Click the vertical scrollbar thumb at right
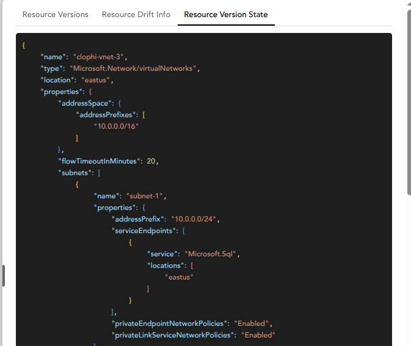 coord(409,103)
